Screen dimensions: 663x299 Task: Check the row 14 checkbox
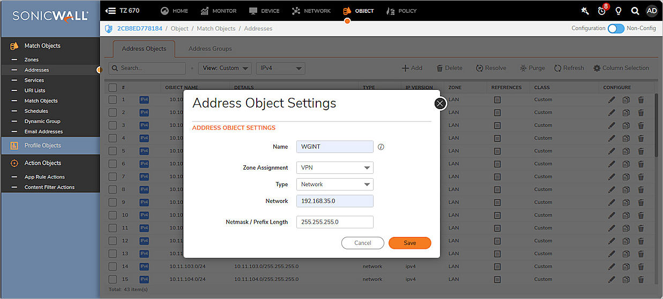113,266
